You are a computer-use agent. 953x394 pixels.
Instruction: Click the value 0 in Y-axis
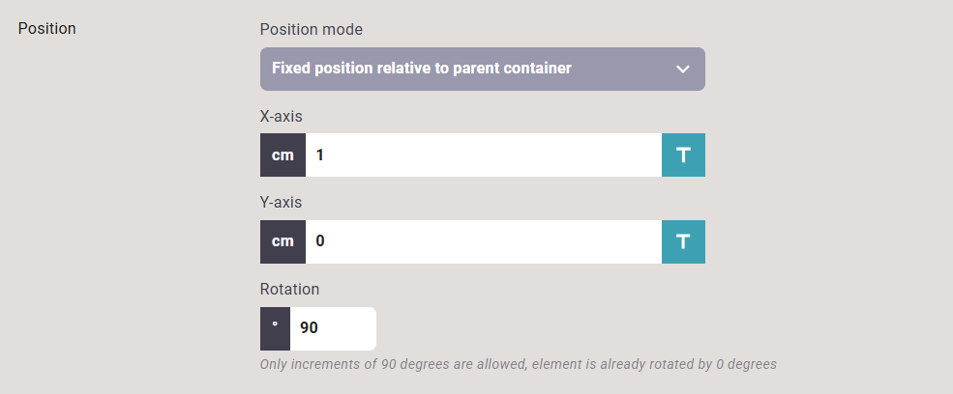[x=320, y=242]
